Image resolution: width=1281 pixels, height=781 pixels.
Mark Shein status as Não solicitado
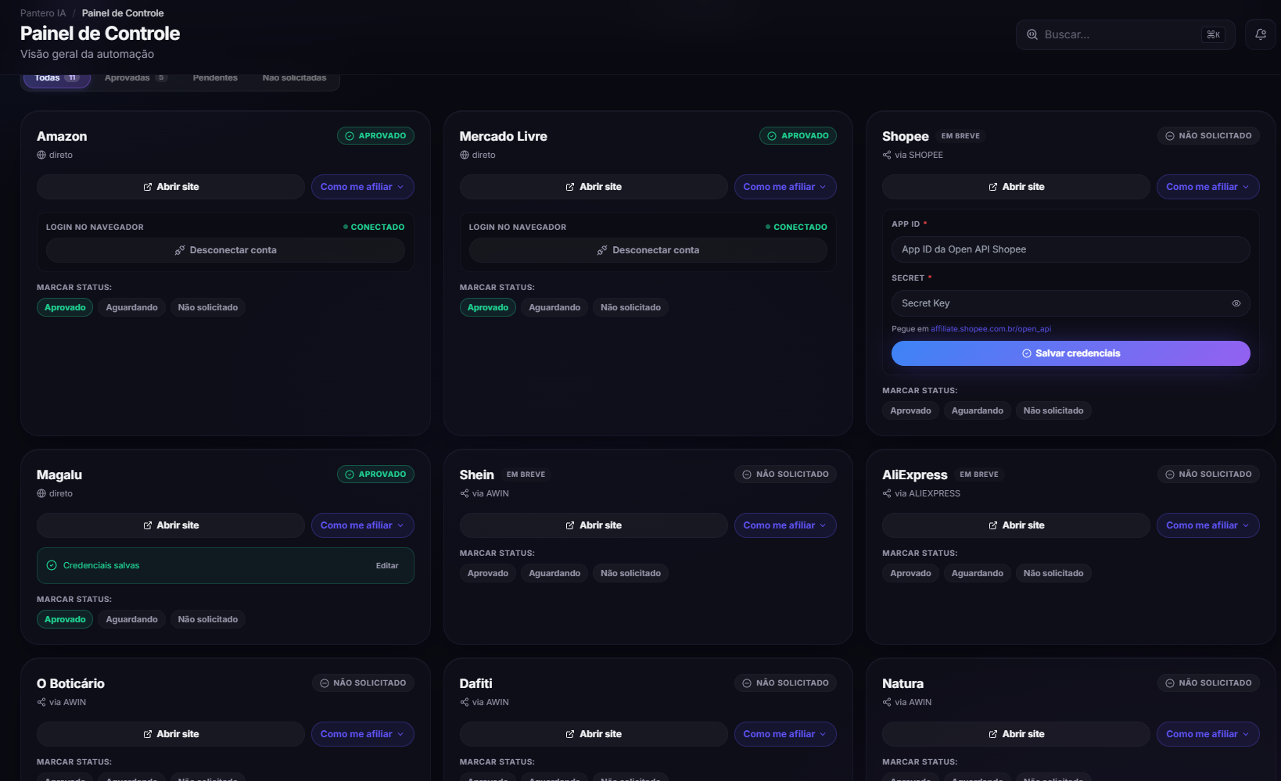point(630,573)
